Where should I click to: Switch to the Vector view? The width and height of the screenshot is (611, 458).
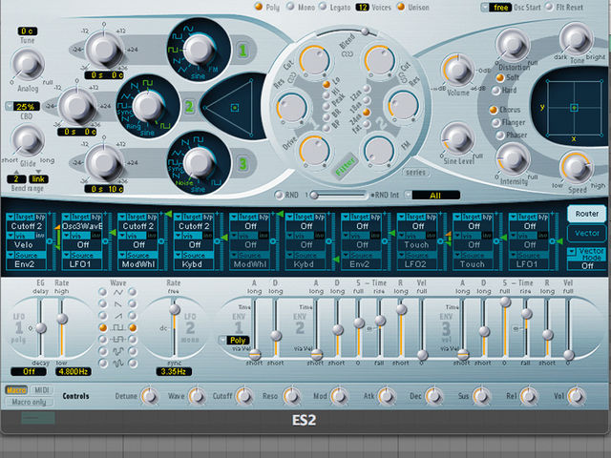pyautogui.click(x=586, y=233)
